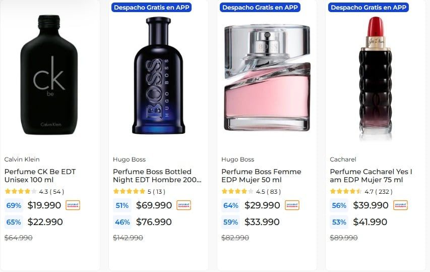Click the Cacharel brand name label
The width and height of the screenshot is (430, 272).
pyautogui.click(x=343, y=159)
